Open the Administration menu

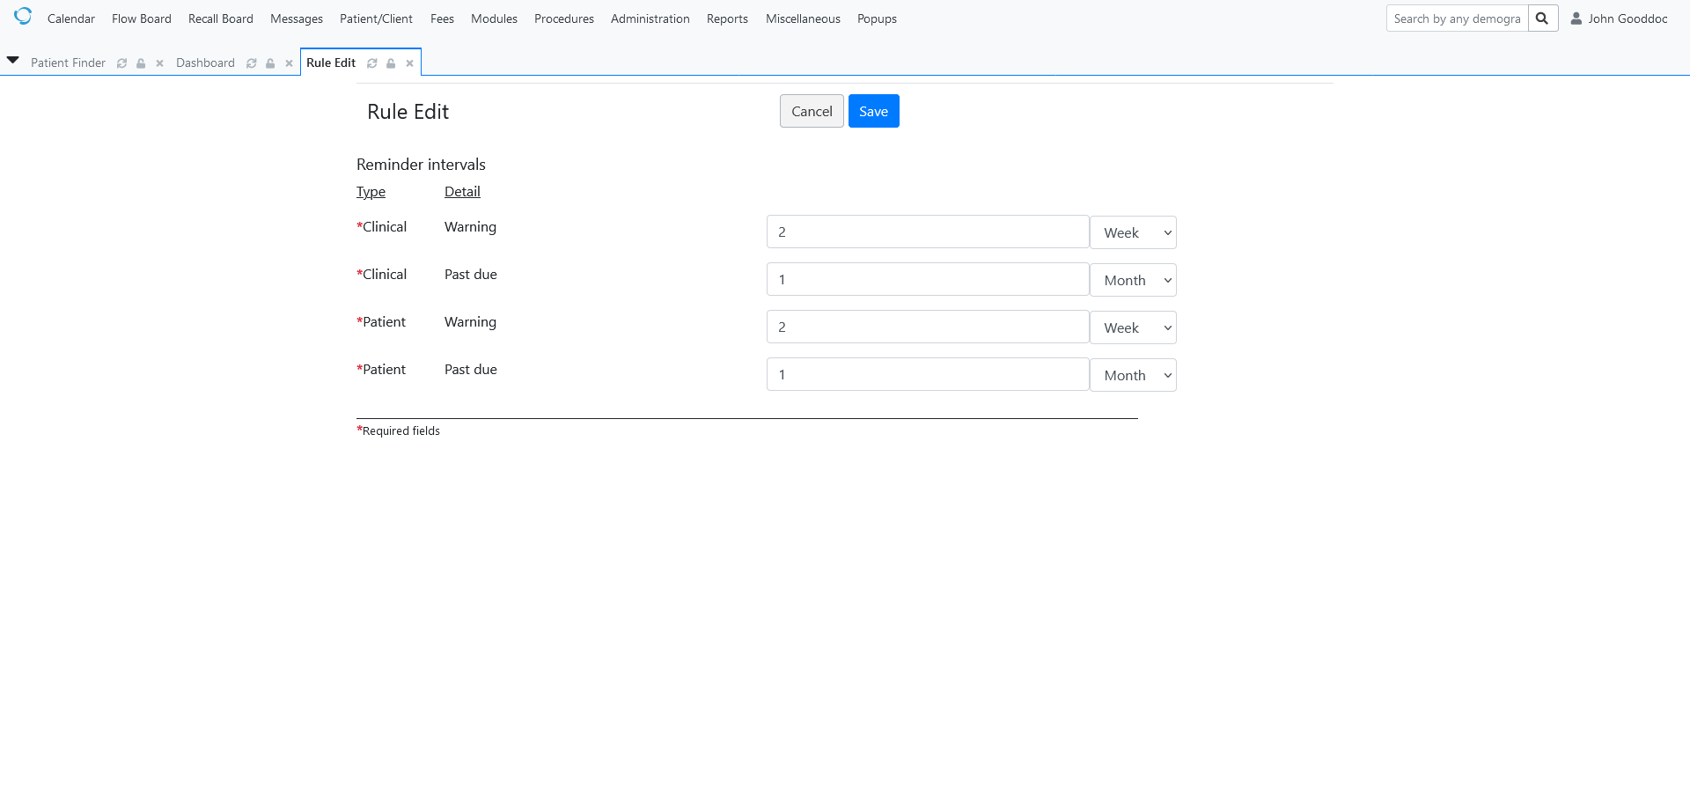tap(650, 18)
